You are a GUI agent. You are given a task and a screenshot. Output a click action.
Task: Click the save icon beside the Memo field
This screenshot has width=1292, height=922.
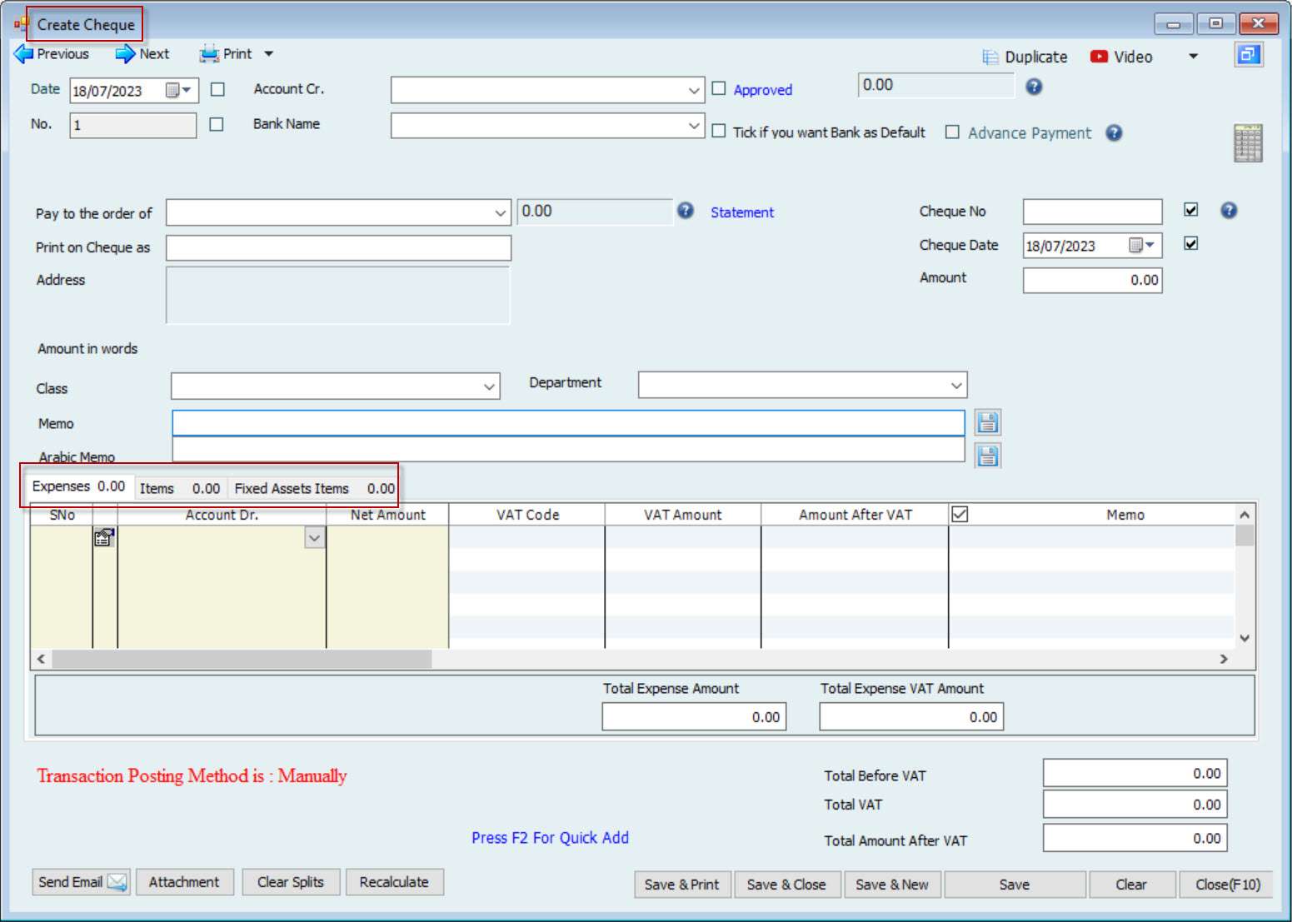987,423
